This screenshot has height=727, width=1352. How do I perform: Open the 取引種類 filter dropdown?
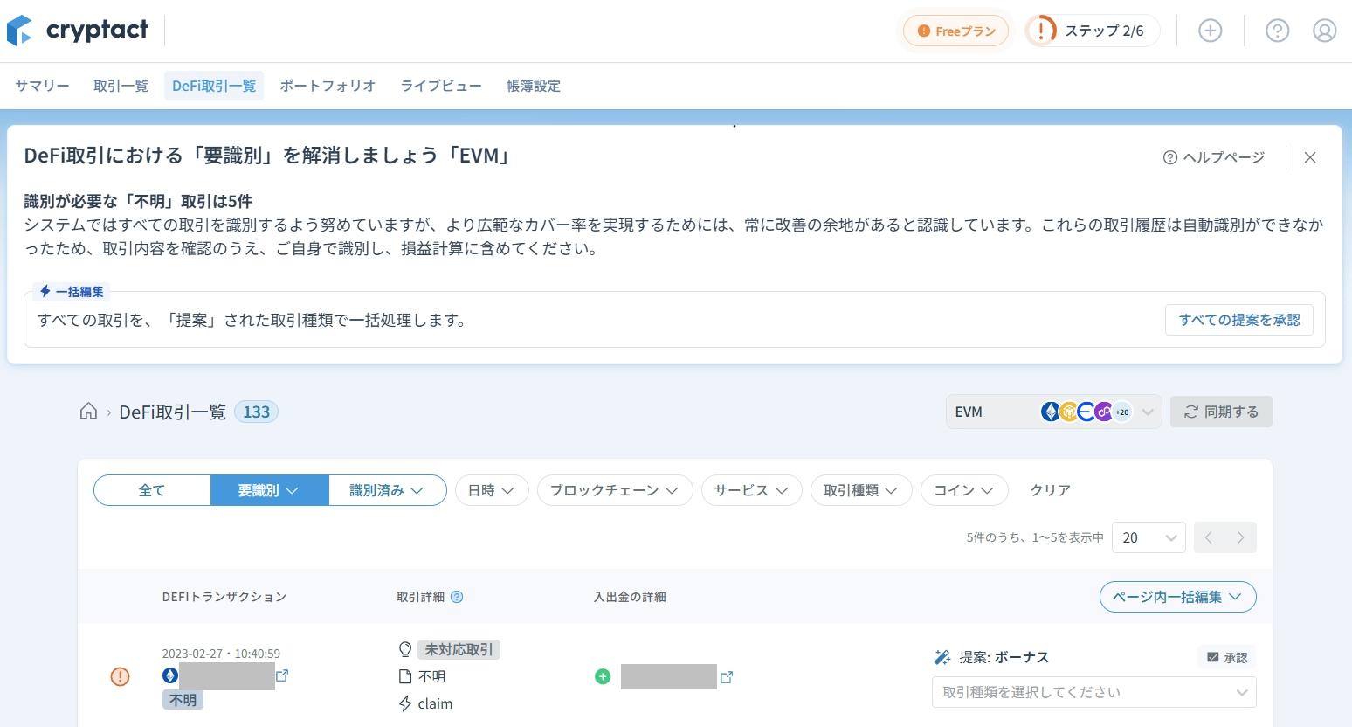click(x=861, y=490)
